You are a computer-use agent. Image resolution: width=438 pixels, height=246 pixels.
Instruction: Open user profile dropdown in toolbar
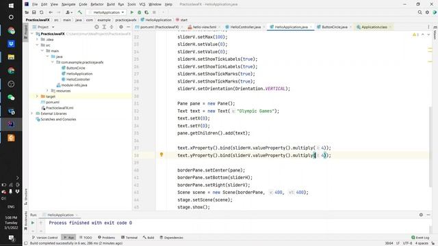(x=68, y=12)
